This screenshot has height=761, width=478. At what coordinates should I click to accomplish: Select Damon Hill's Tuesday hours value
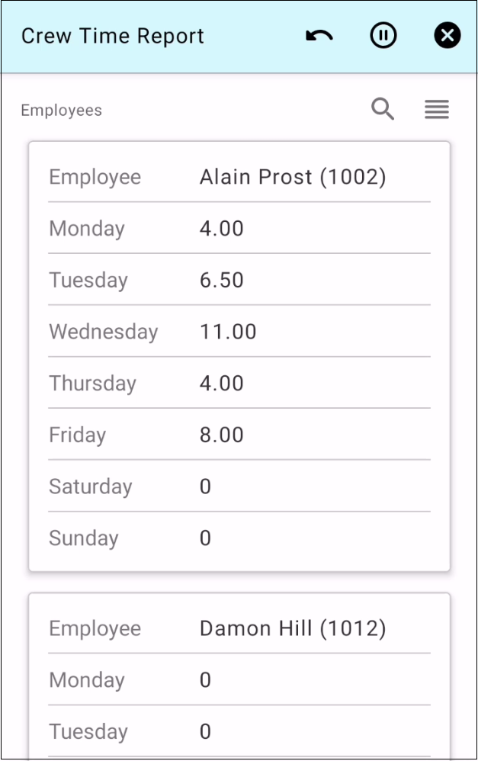[205, 732]
